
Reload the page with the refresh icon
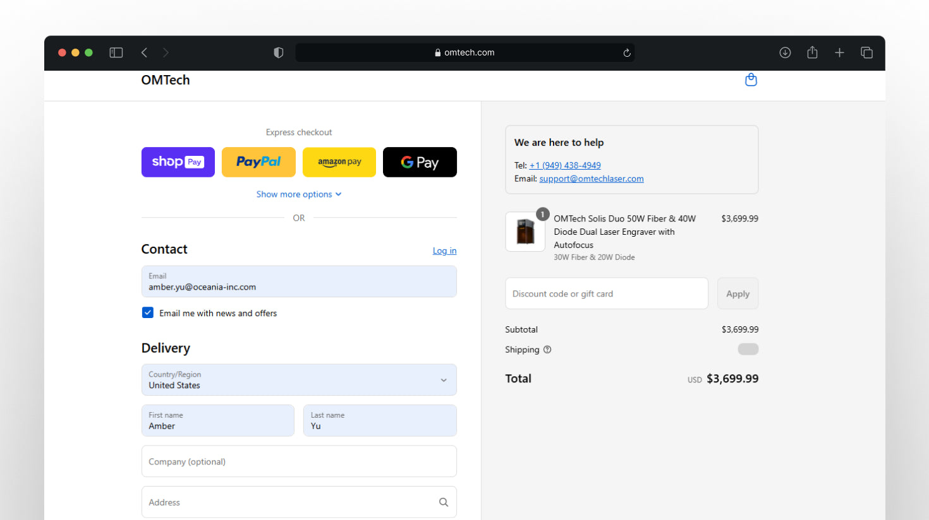point(627,52)
